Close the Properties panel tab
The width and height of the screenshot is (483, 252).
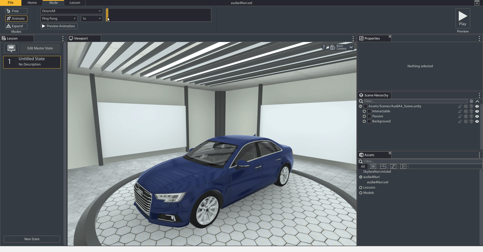click(x=390, y=37)
